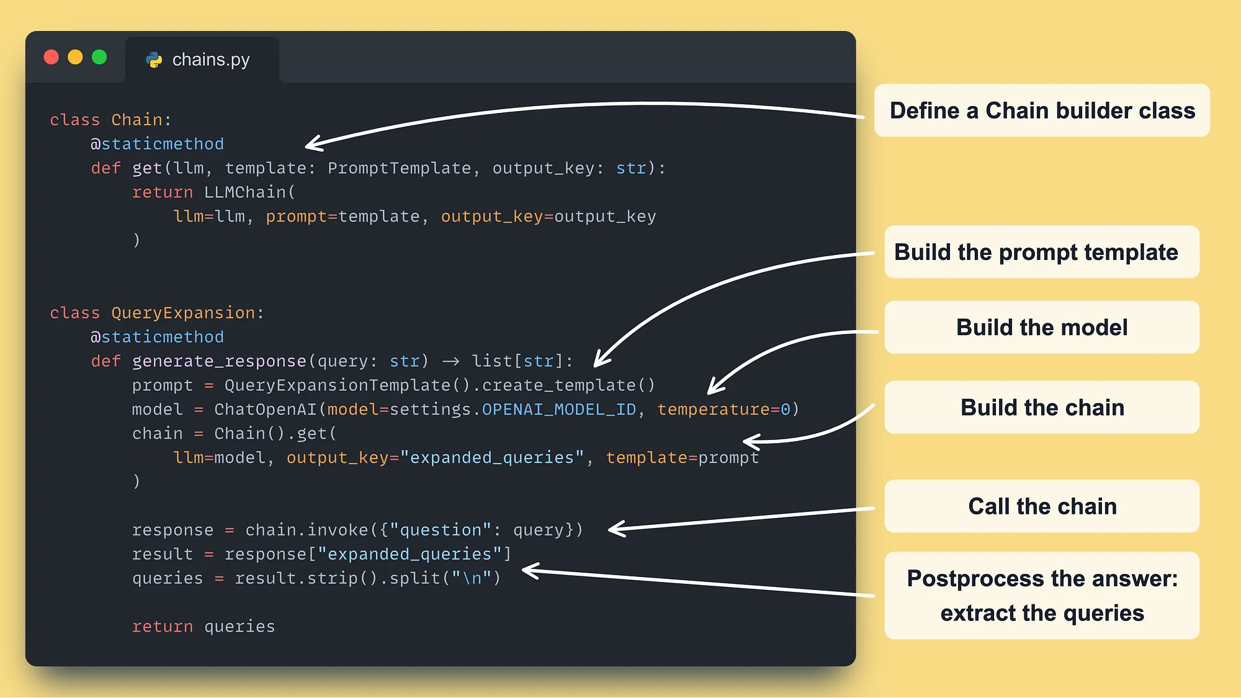The width and height of the screenshot is (1241, 698).
Task: Click the 'Build the model' label box
Action: [1042, 327]
